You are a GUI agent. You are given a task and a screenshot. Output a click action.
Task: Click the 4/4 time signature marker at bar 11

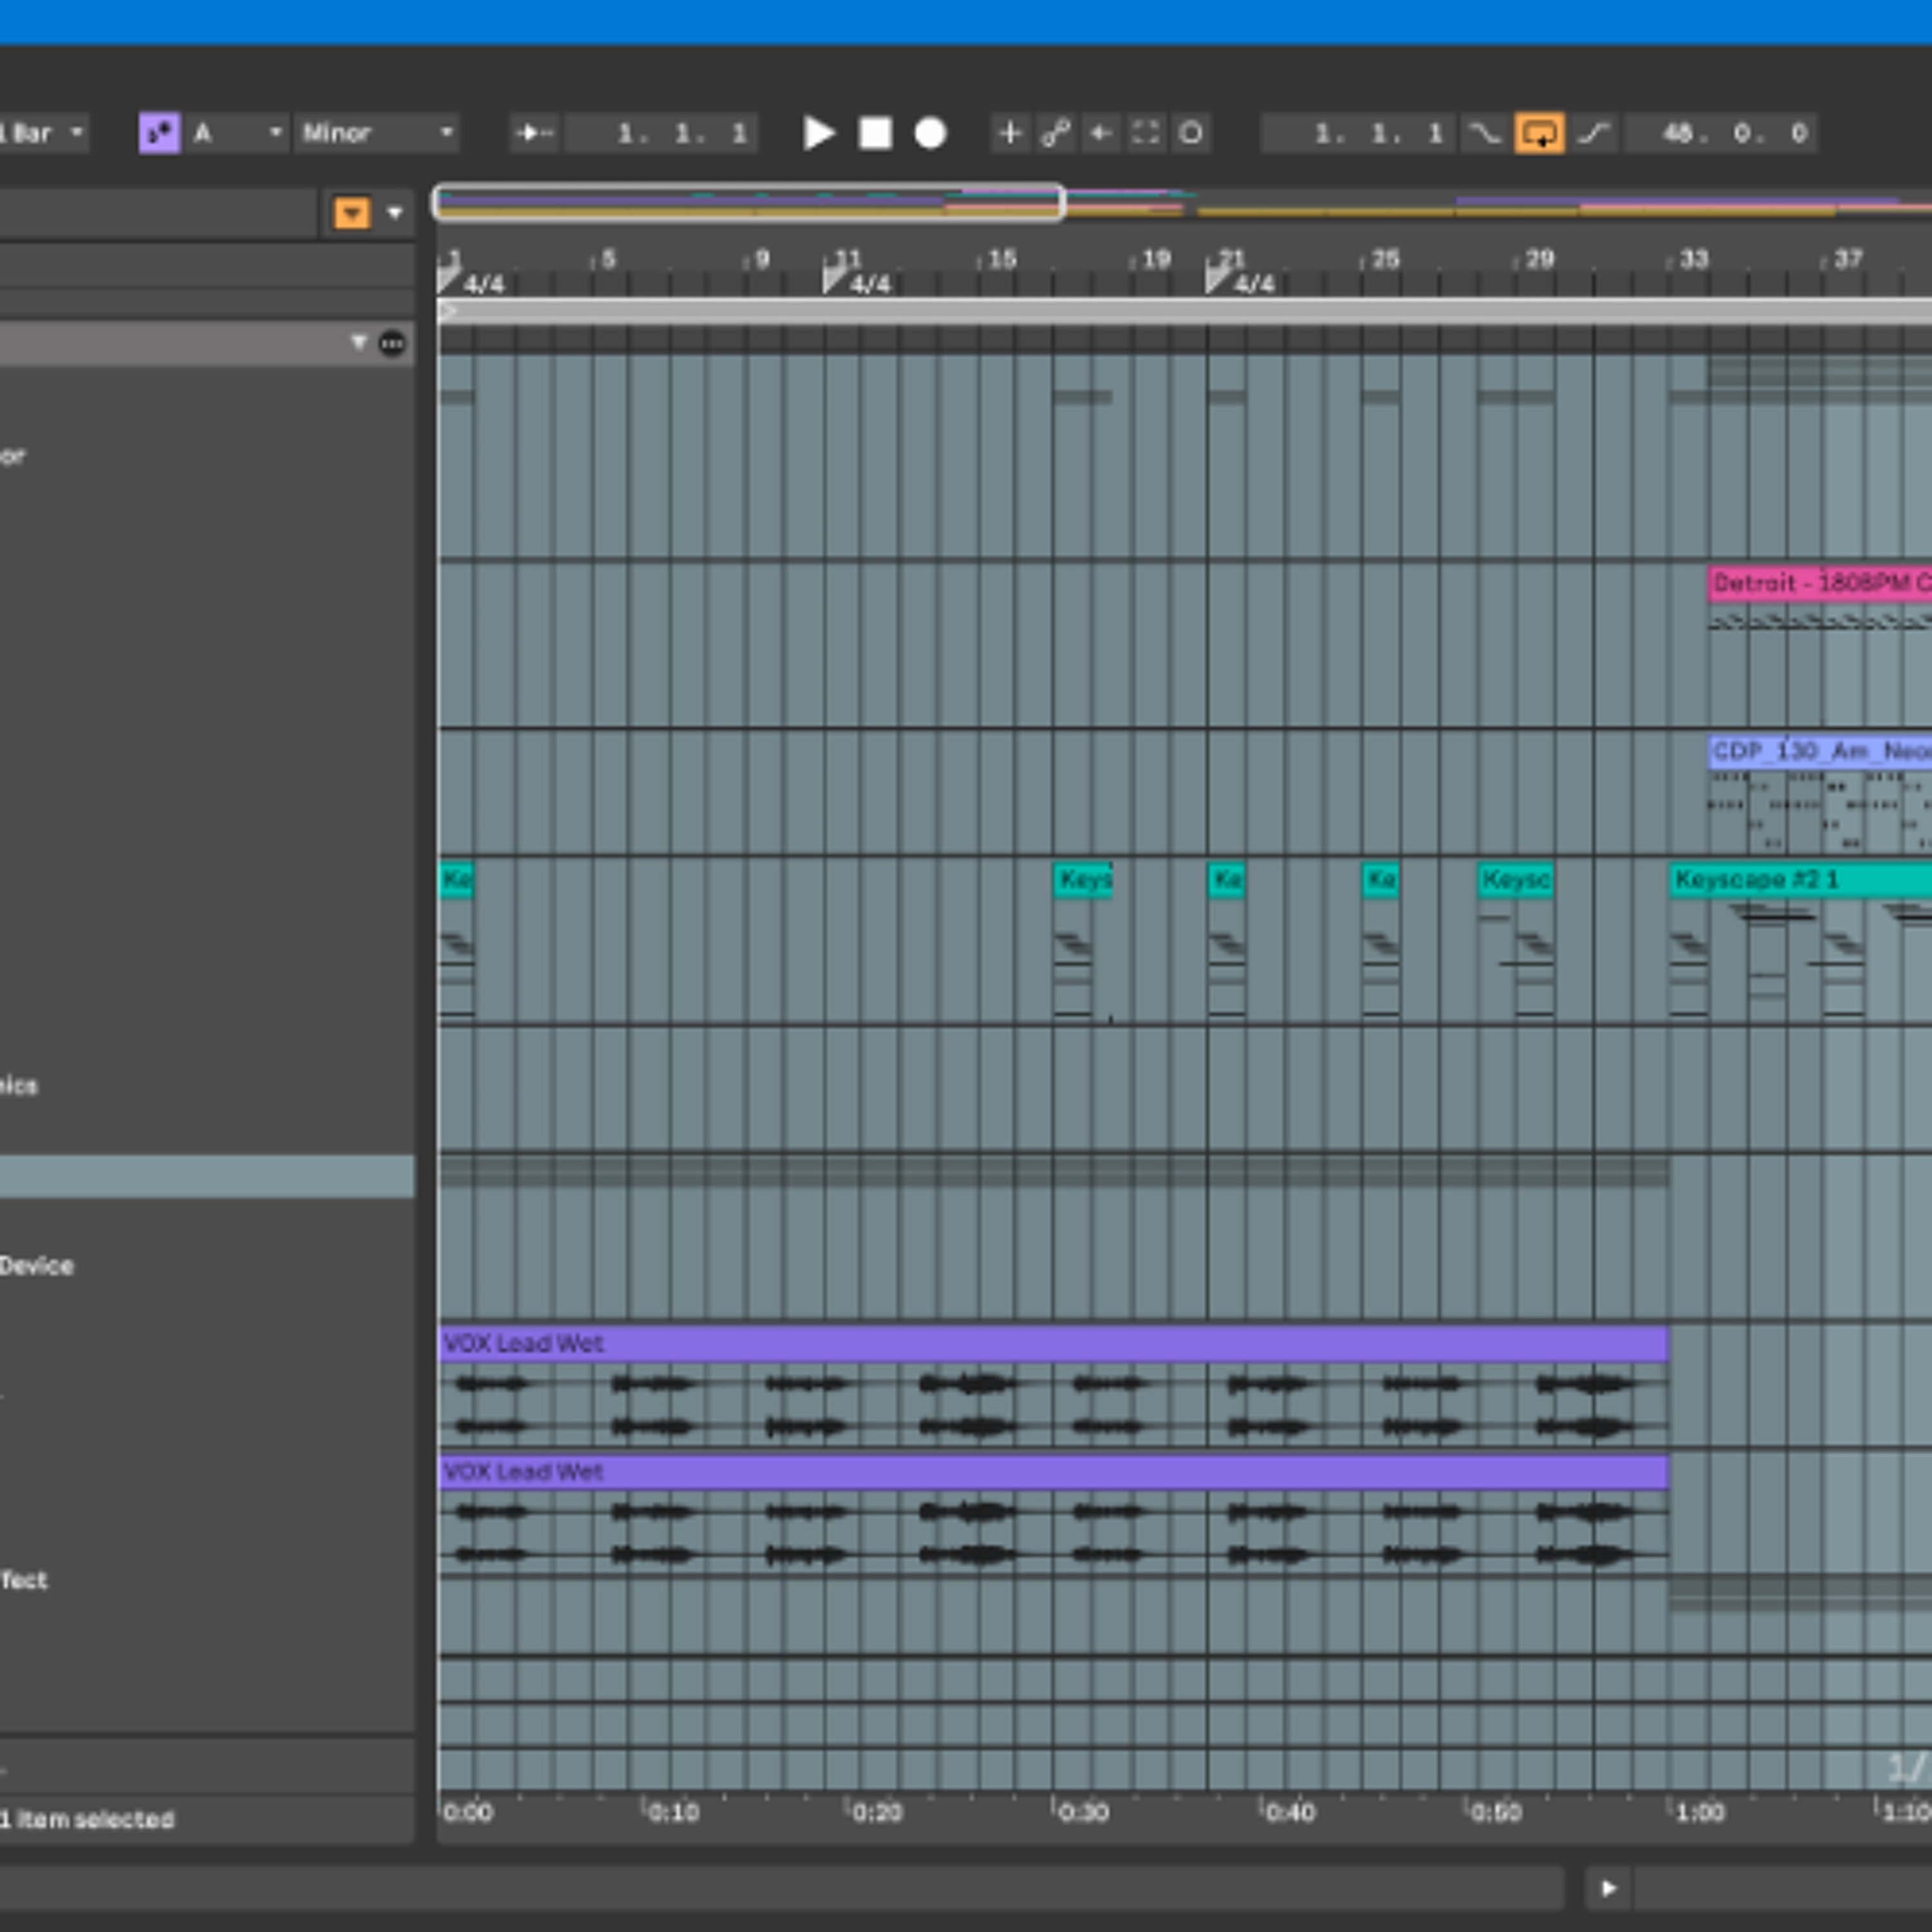[x=858, y=283]
